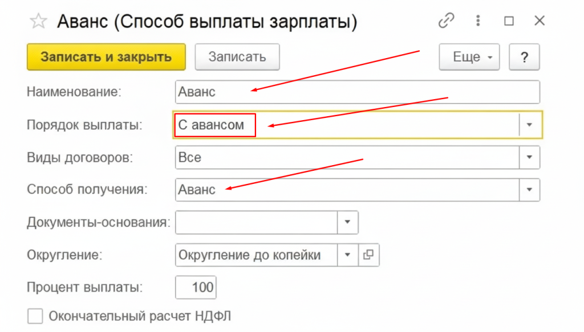Image resolution: width=584 pixels, height=332 pixels.
Task: Save with the Записать button
Action: (x=237, y=57)
